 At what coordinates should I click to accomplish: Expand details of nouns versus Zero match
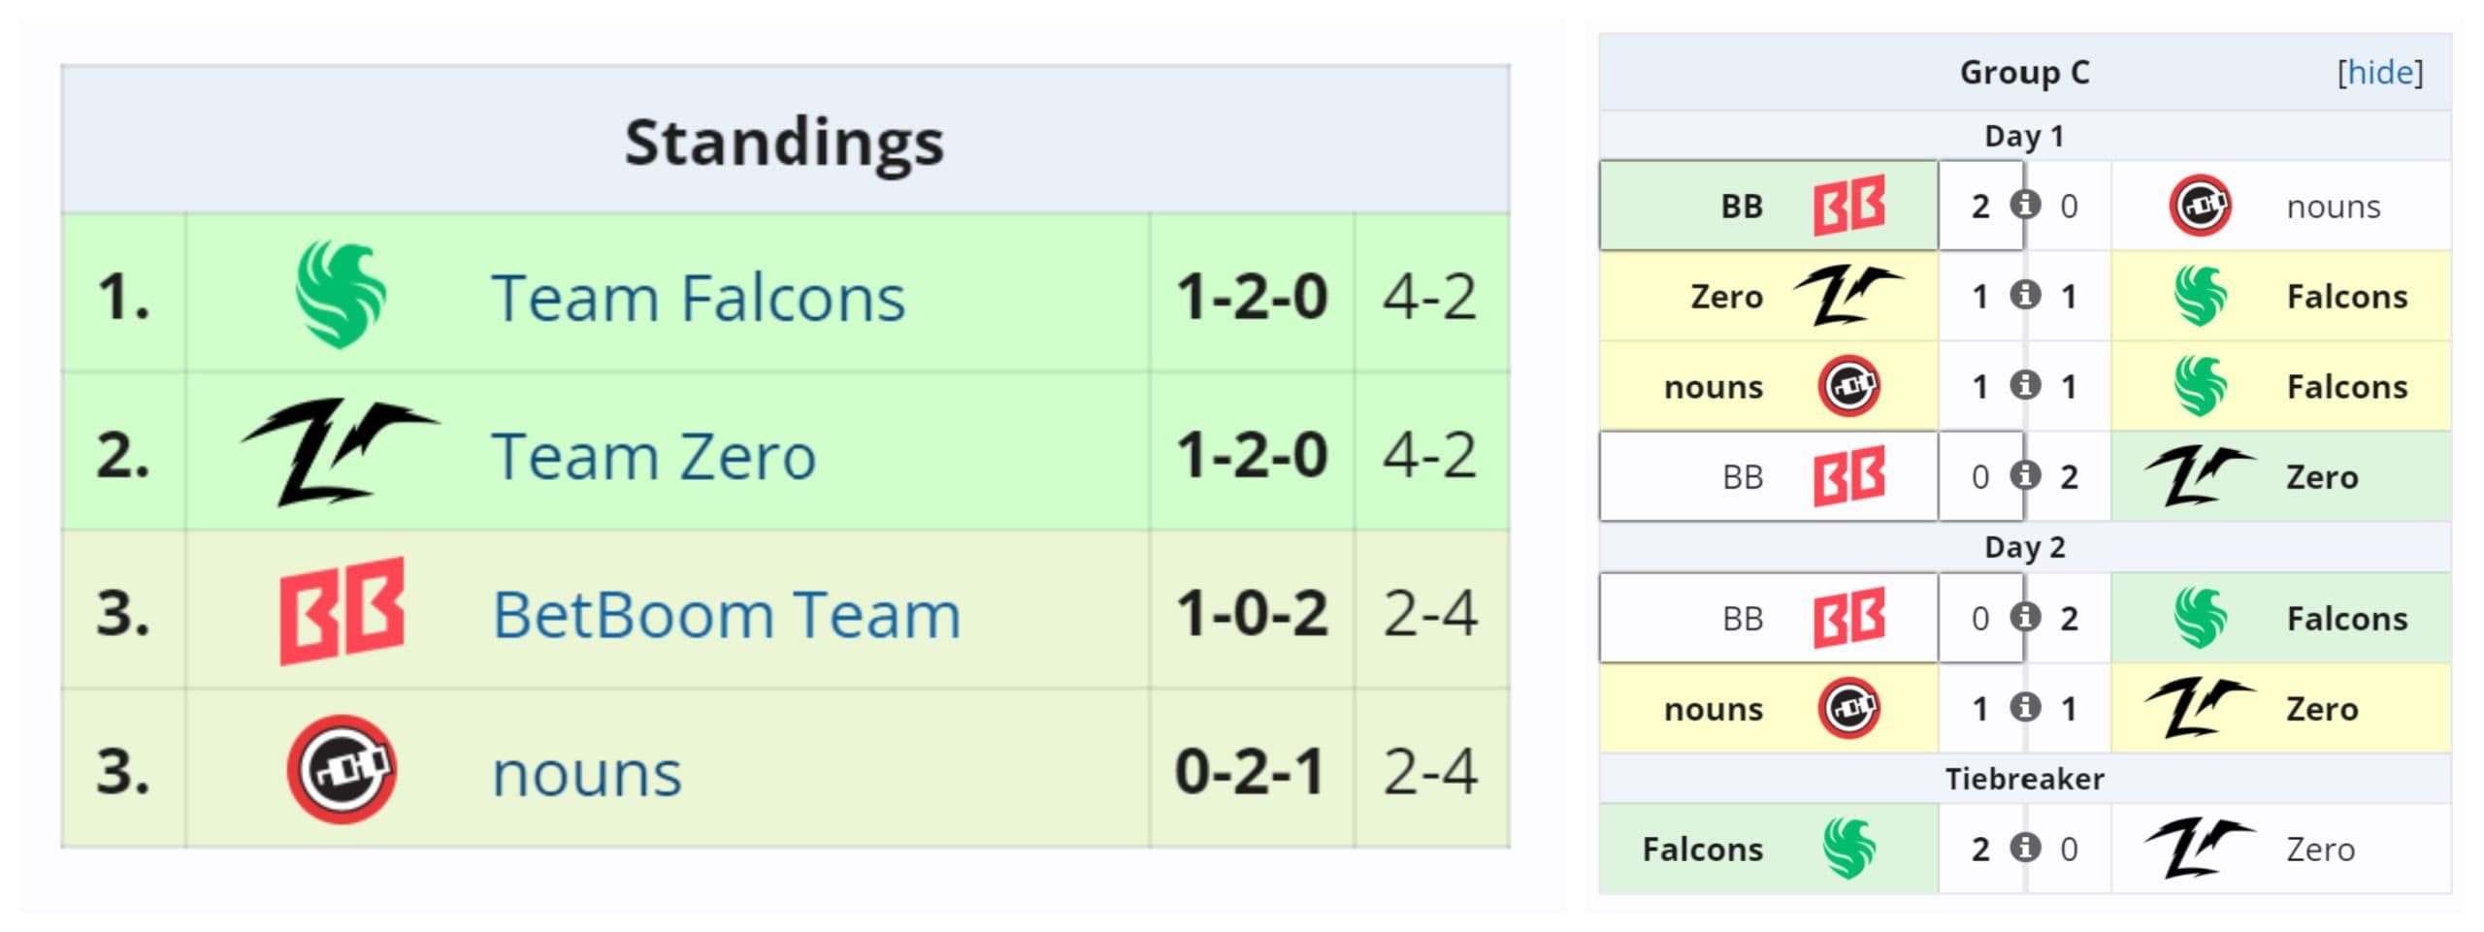click(2025, 709)
